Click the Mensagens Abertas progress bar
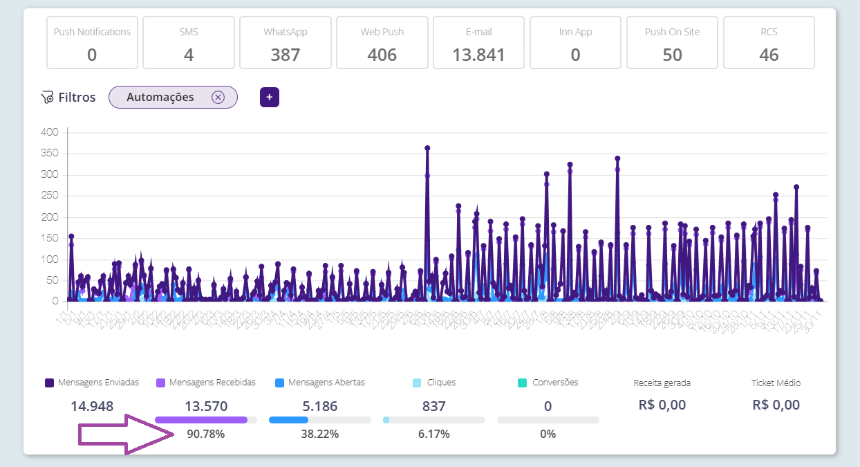 (x=319, y=420)
